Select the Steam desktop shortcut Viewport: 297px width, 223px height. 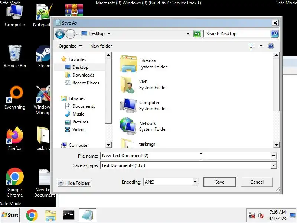coord(44,56)
